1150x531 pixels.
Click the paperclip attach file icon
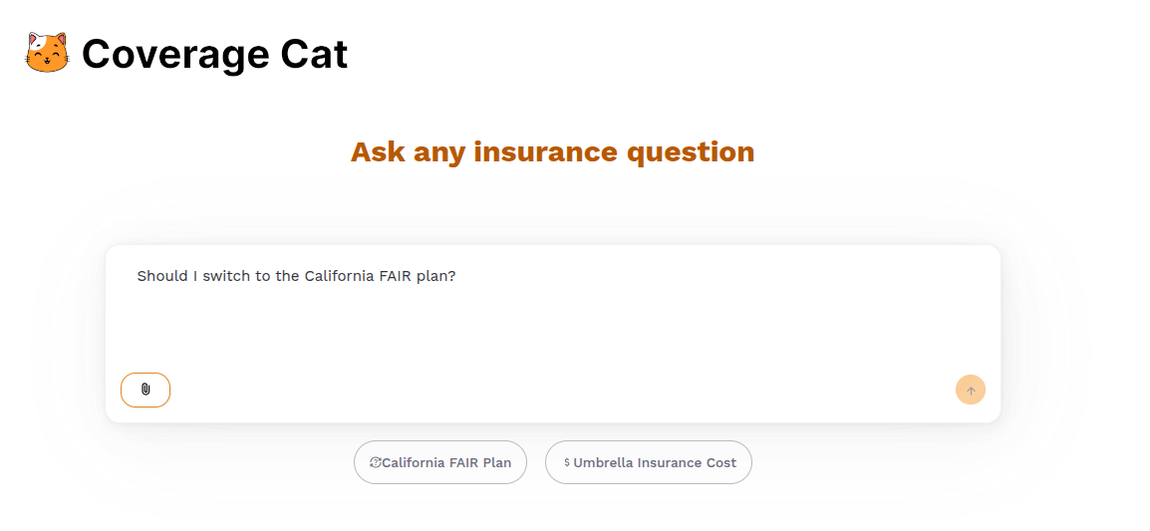[145, 390]
